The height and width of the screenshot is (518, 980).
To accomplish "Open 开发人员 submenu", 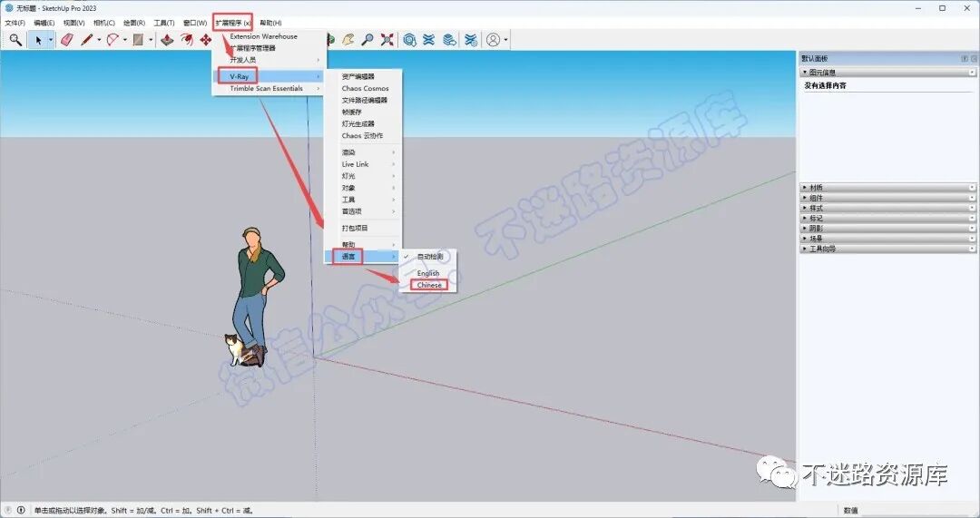I will pyautogui.click(x=269, y=60).
